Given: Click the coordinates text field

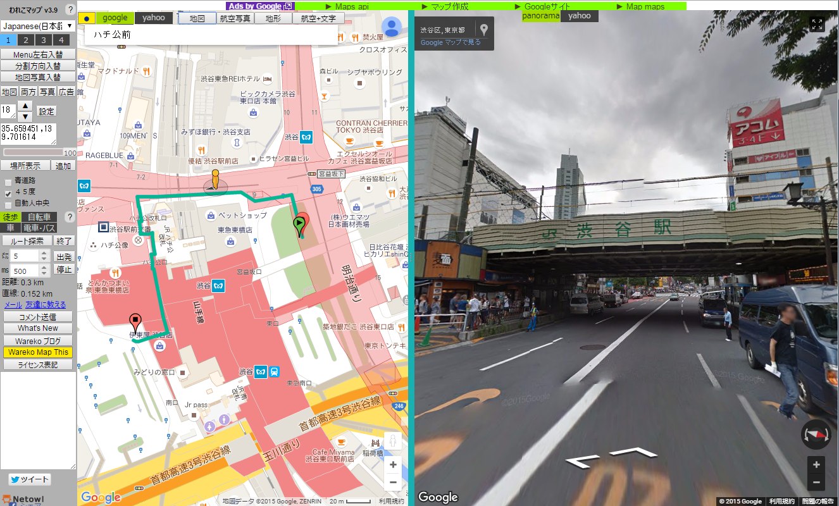Looking at the screenshot, I should [x=28, y=134].
